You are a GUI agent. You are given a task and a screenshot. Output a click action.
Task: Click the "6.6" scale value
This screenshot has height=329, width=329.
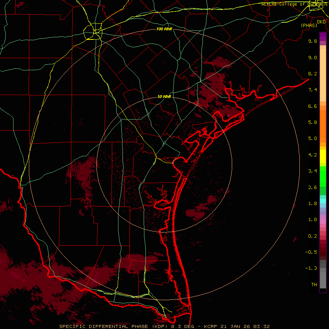coord(313,106)
